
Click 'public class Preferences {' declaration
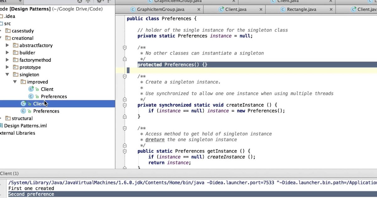pyautogui.click(x=161, y=19)
